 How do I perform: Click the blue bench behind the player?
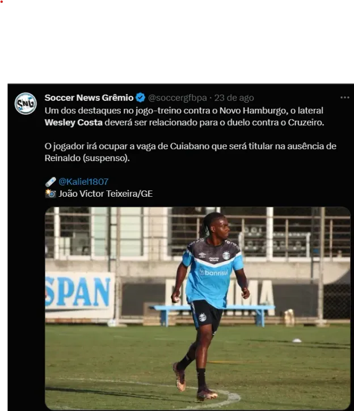[212, 315]
